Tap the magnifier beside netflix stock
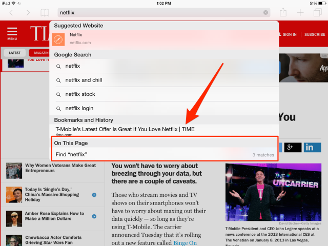The width and height of the screenshot is (328, 246). (58, 94)
